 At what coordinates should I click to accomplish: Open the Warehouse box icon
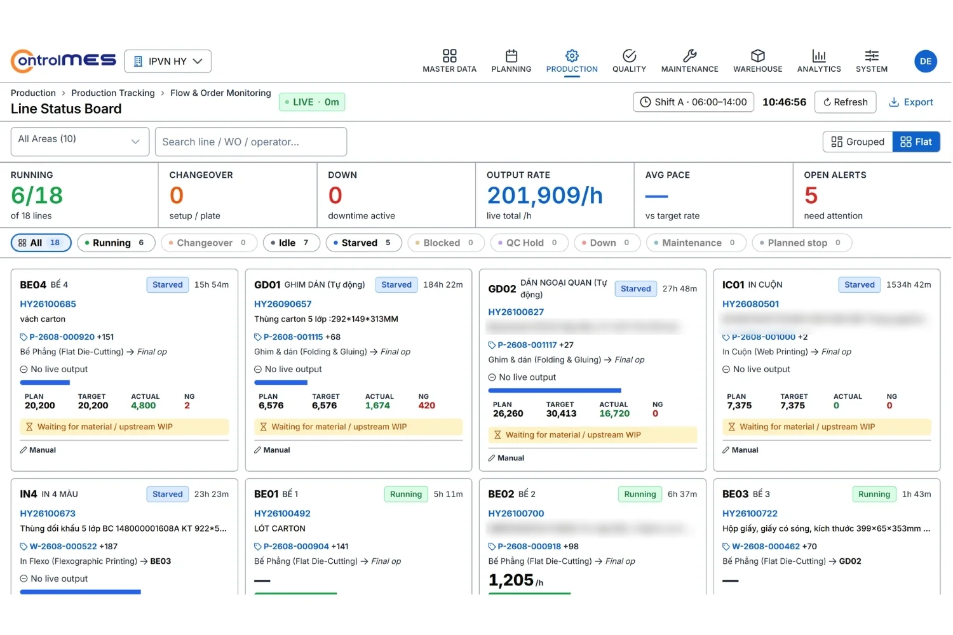pyautogui.click(x=757, y=56)
